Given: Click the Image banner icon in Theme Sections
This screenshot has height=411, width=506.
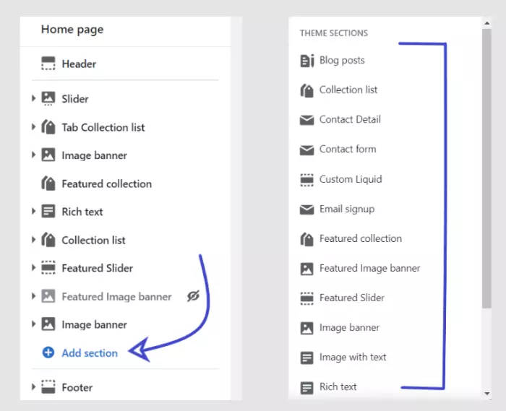Looking at the screenshot, I should (x=307, y=328).
